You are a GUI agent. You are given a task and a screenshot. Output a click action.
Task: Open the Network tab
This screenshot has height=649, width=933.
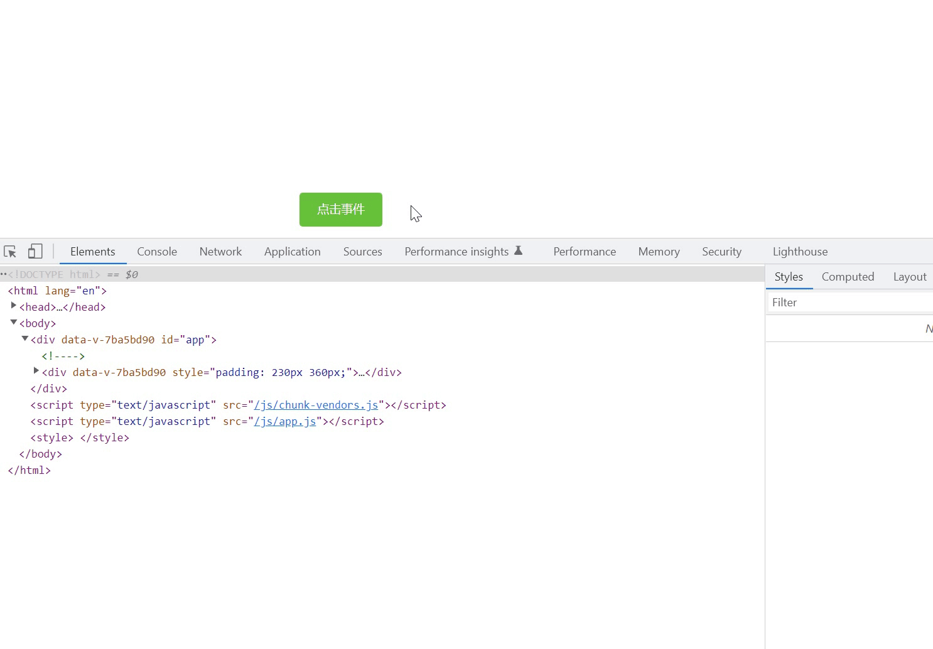tap(220, 252)
